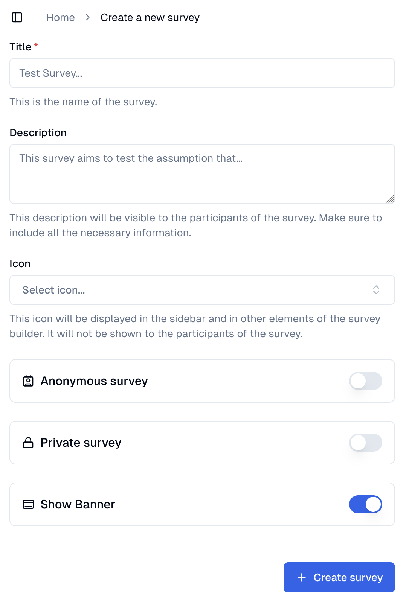
Task: Click the plus icon in Create survey
Action: coord(302,577)
